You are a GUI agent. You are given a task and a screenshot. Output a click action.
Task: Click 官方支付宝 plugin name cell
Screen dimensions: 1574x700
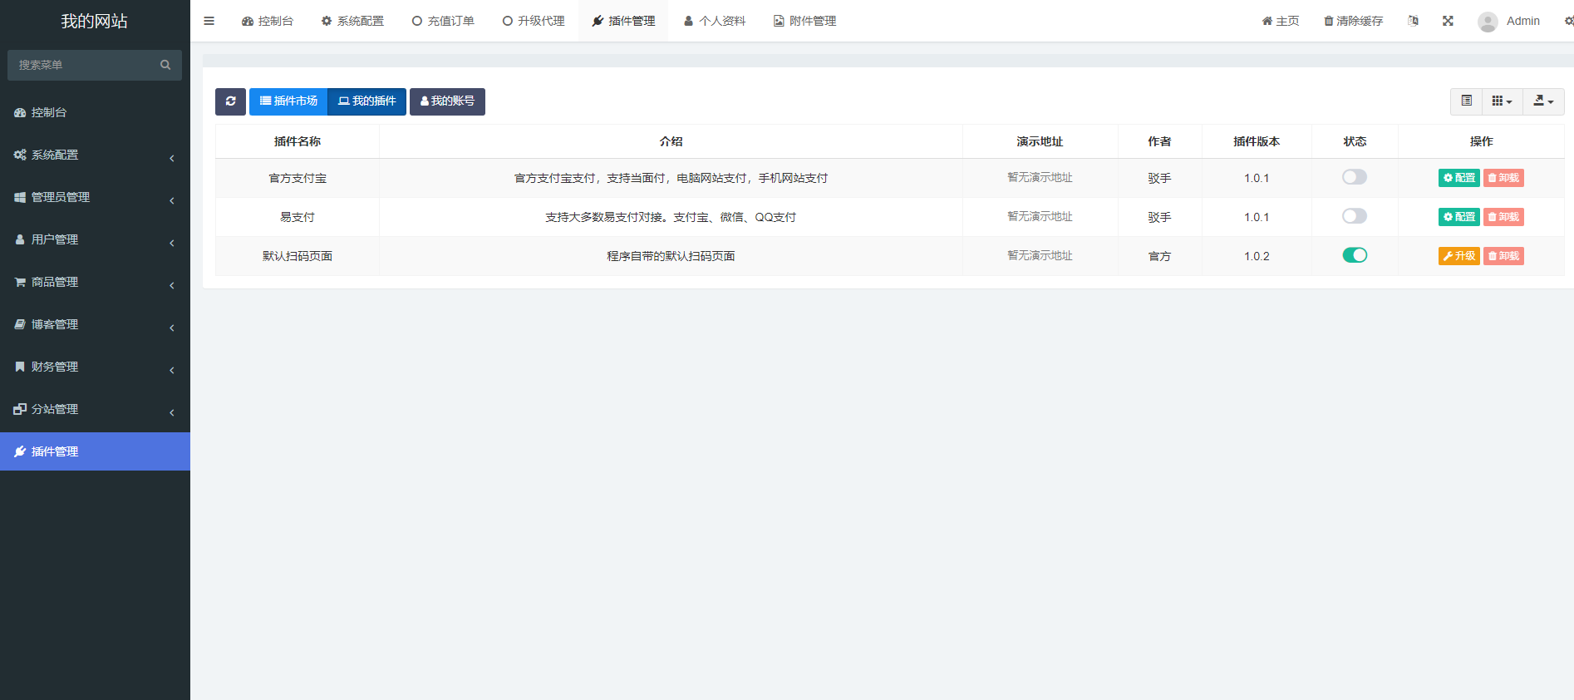[298, 178]
